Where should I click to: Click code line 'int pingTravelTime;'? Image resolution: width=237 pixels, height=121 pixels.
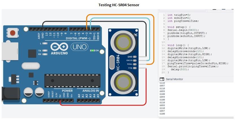(183, 21)
